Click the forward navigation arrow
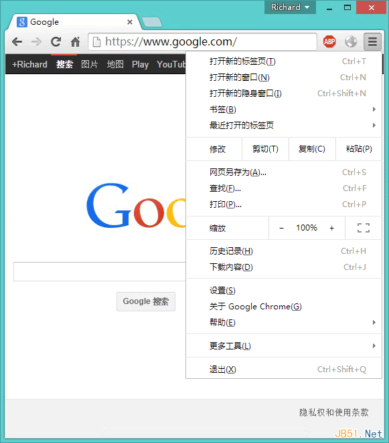The width and height of the screenshot is (389, 443). (x=36, y=42)
